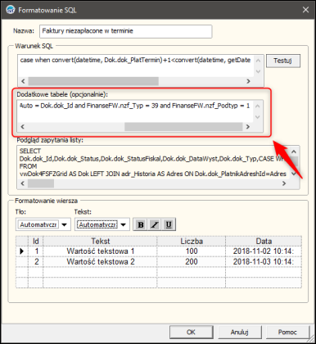
Task: Select date cell 2018-11-03 10:14
Action: (264, 262)
